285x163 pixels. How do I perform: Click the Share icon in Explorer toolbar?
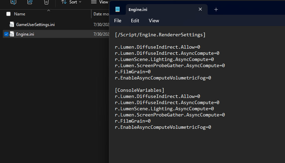pyautogui.click(x=30, y=2)
